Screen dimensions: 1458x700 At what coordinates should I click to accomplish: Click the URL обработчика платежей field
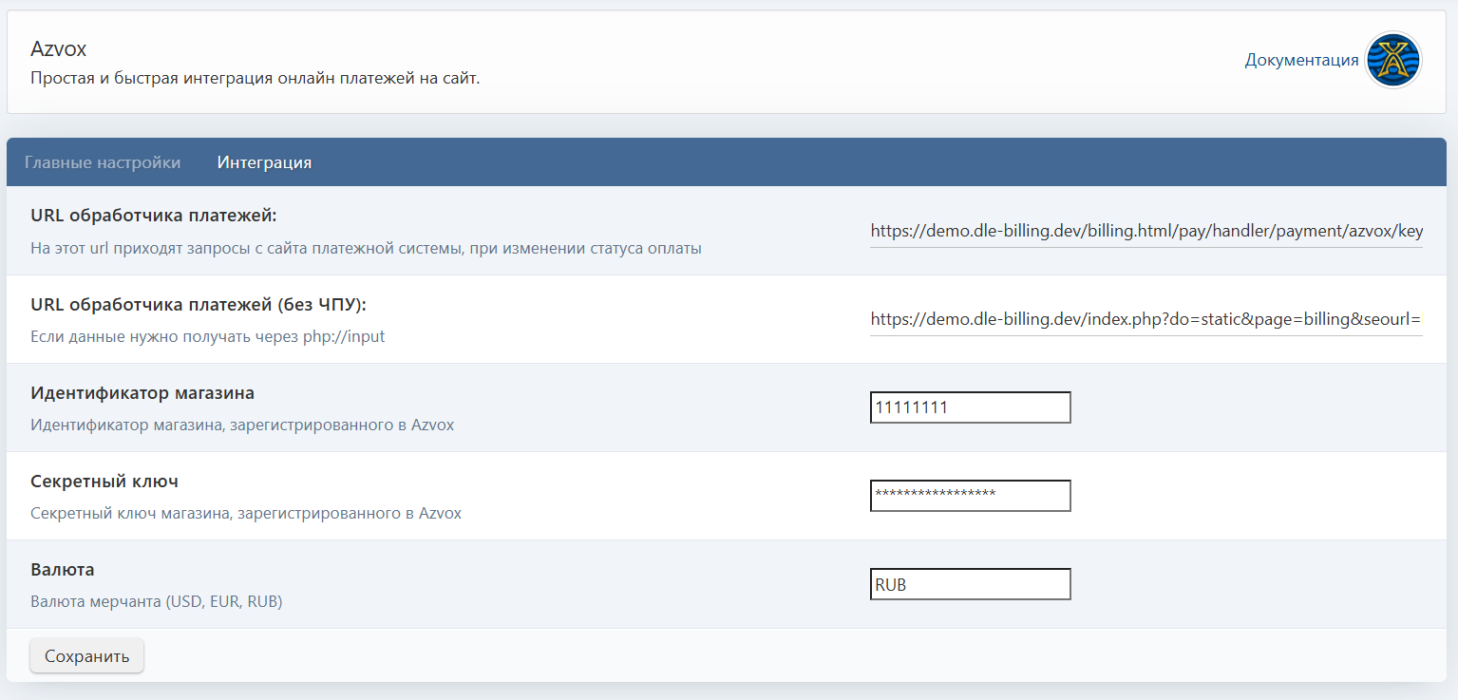(x=1146, y=231)
